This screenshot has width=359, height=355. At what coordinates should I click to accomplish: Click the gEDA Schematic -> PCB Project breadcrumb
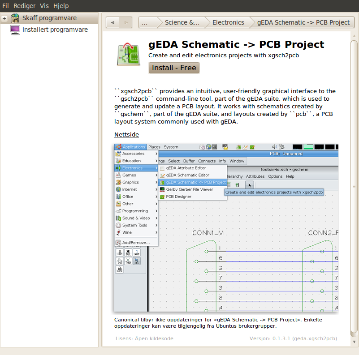click(303, 22)
